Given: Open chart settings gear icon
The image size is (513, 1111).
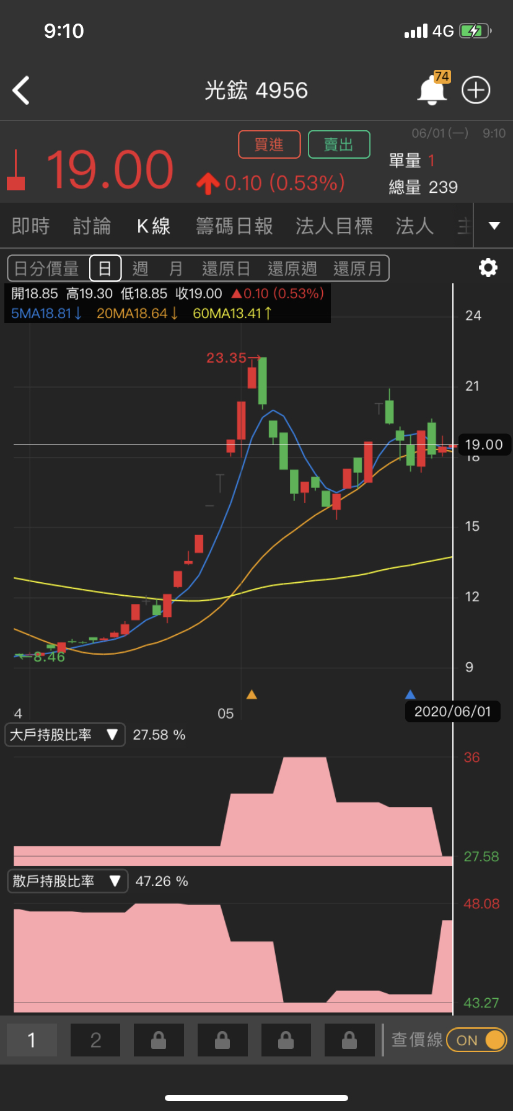Looking at the screenshot, I should point(488,268).
